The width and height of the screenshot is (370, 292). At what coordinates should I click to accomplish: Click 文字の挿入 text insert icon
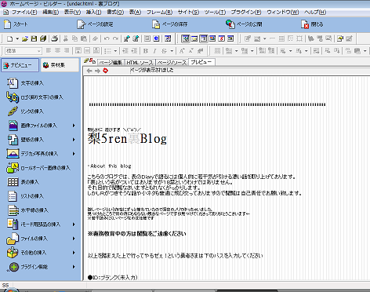point(13,83)
